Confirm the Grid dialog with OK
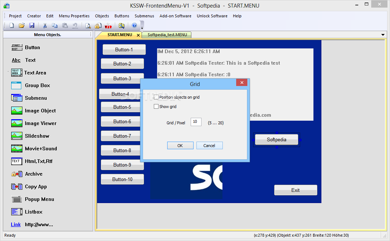390x241 pixels. click(180, 146)
